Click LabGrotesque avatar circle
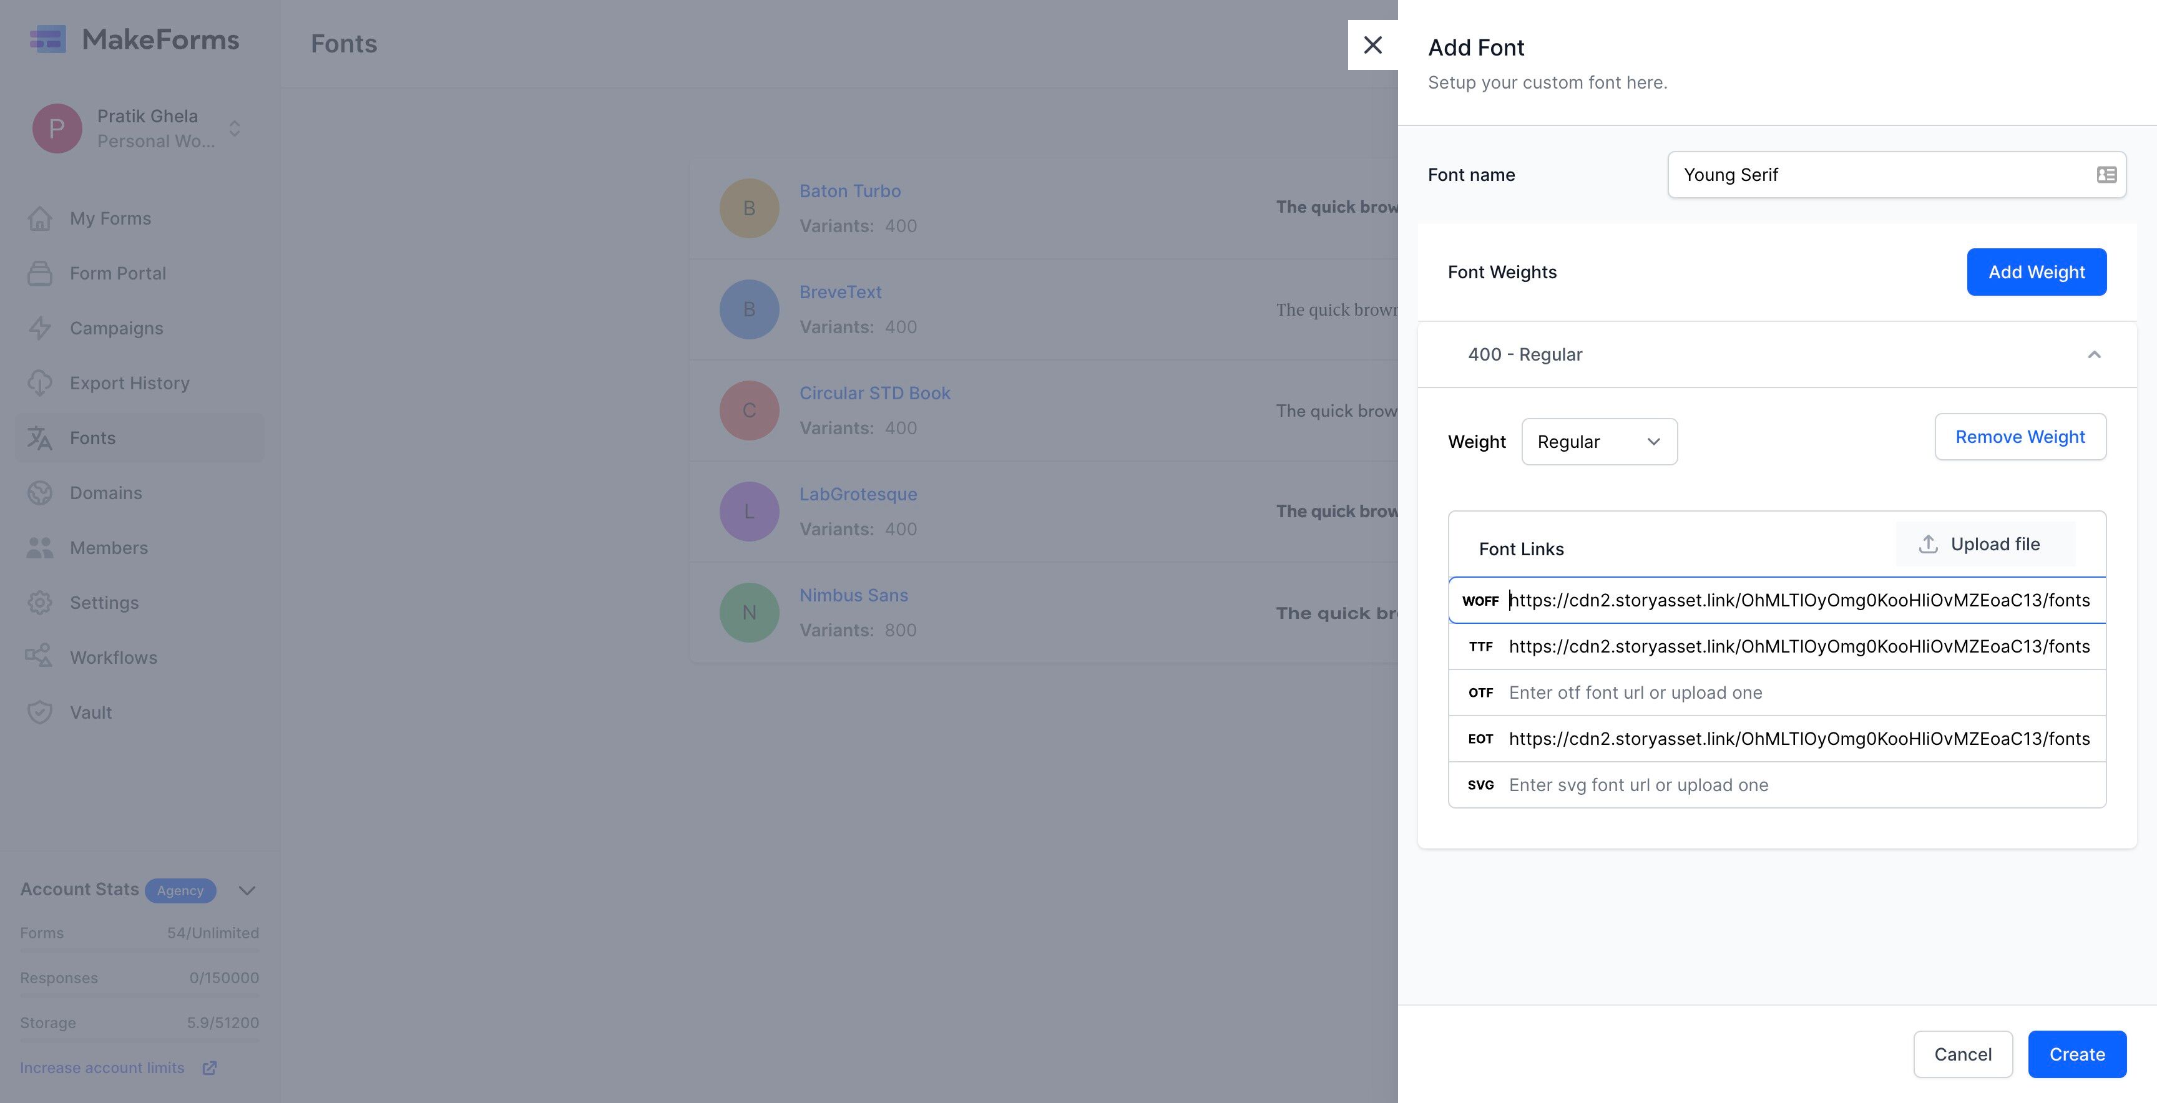This screenshot has height=1103, width=2157. tap(750, 512)
